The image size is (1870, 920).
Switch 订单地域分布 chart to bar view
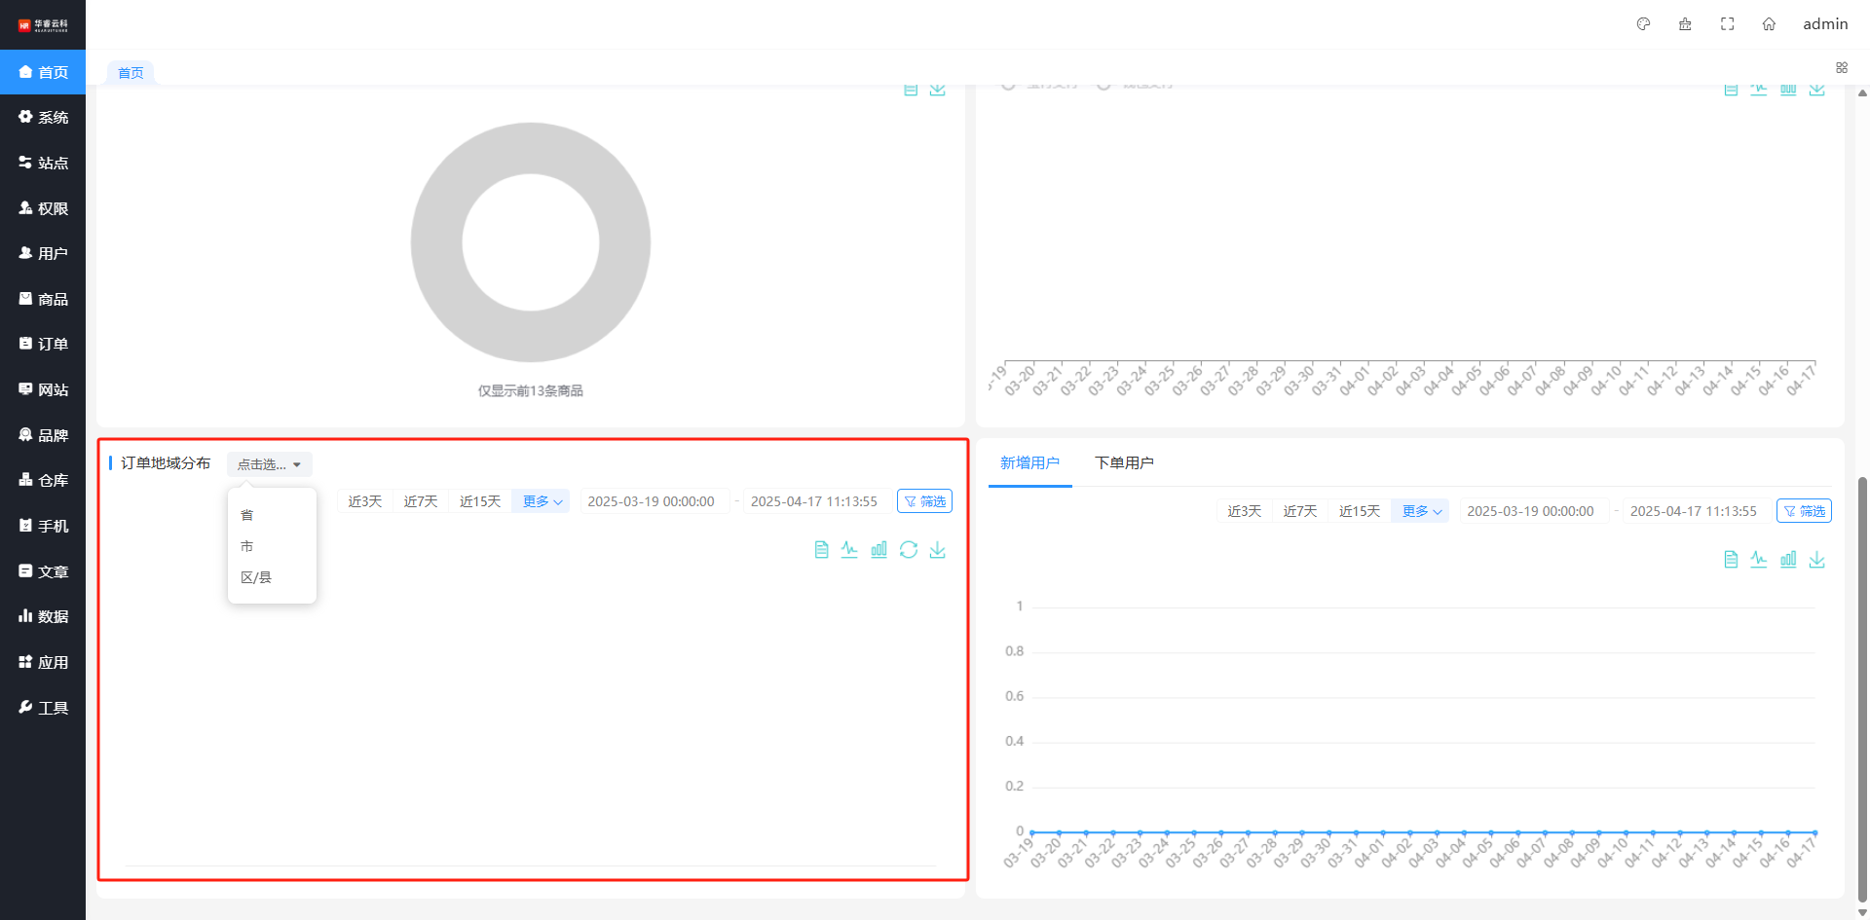(879, 550)
